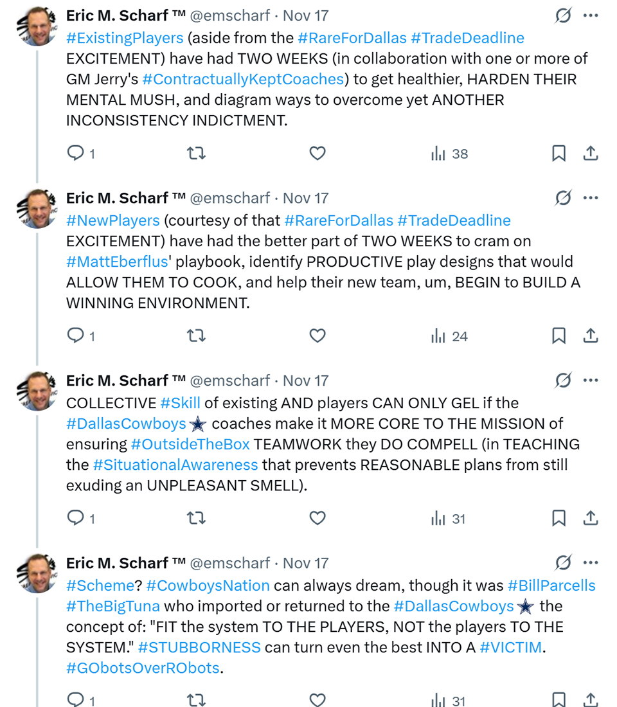Viewport: 617px width, 707px height.
Task: Click avatar on the #NewPlayers tweet
Action: tap(37, 210)
